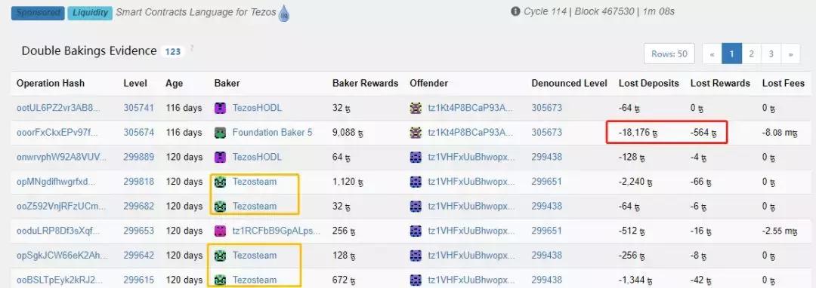Image resolution: width=816 pixels, height=288 pixels.
Task: Click the info icon beside Cycle 114
Action: point(515,11)
